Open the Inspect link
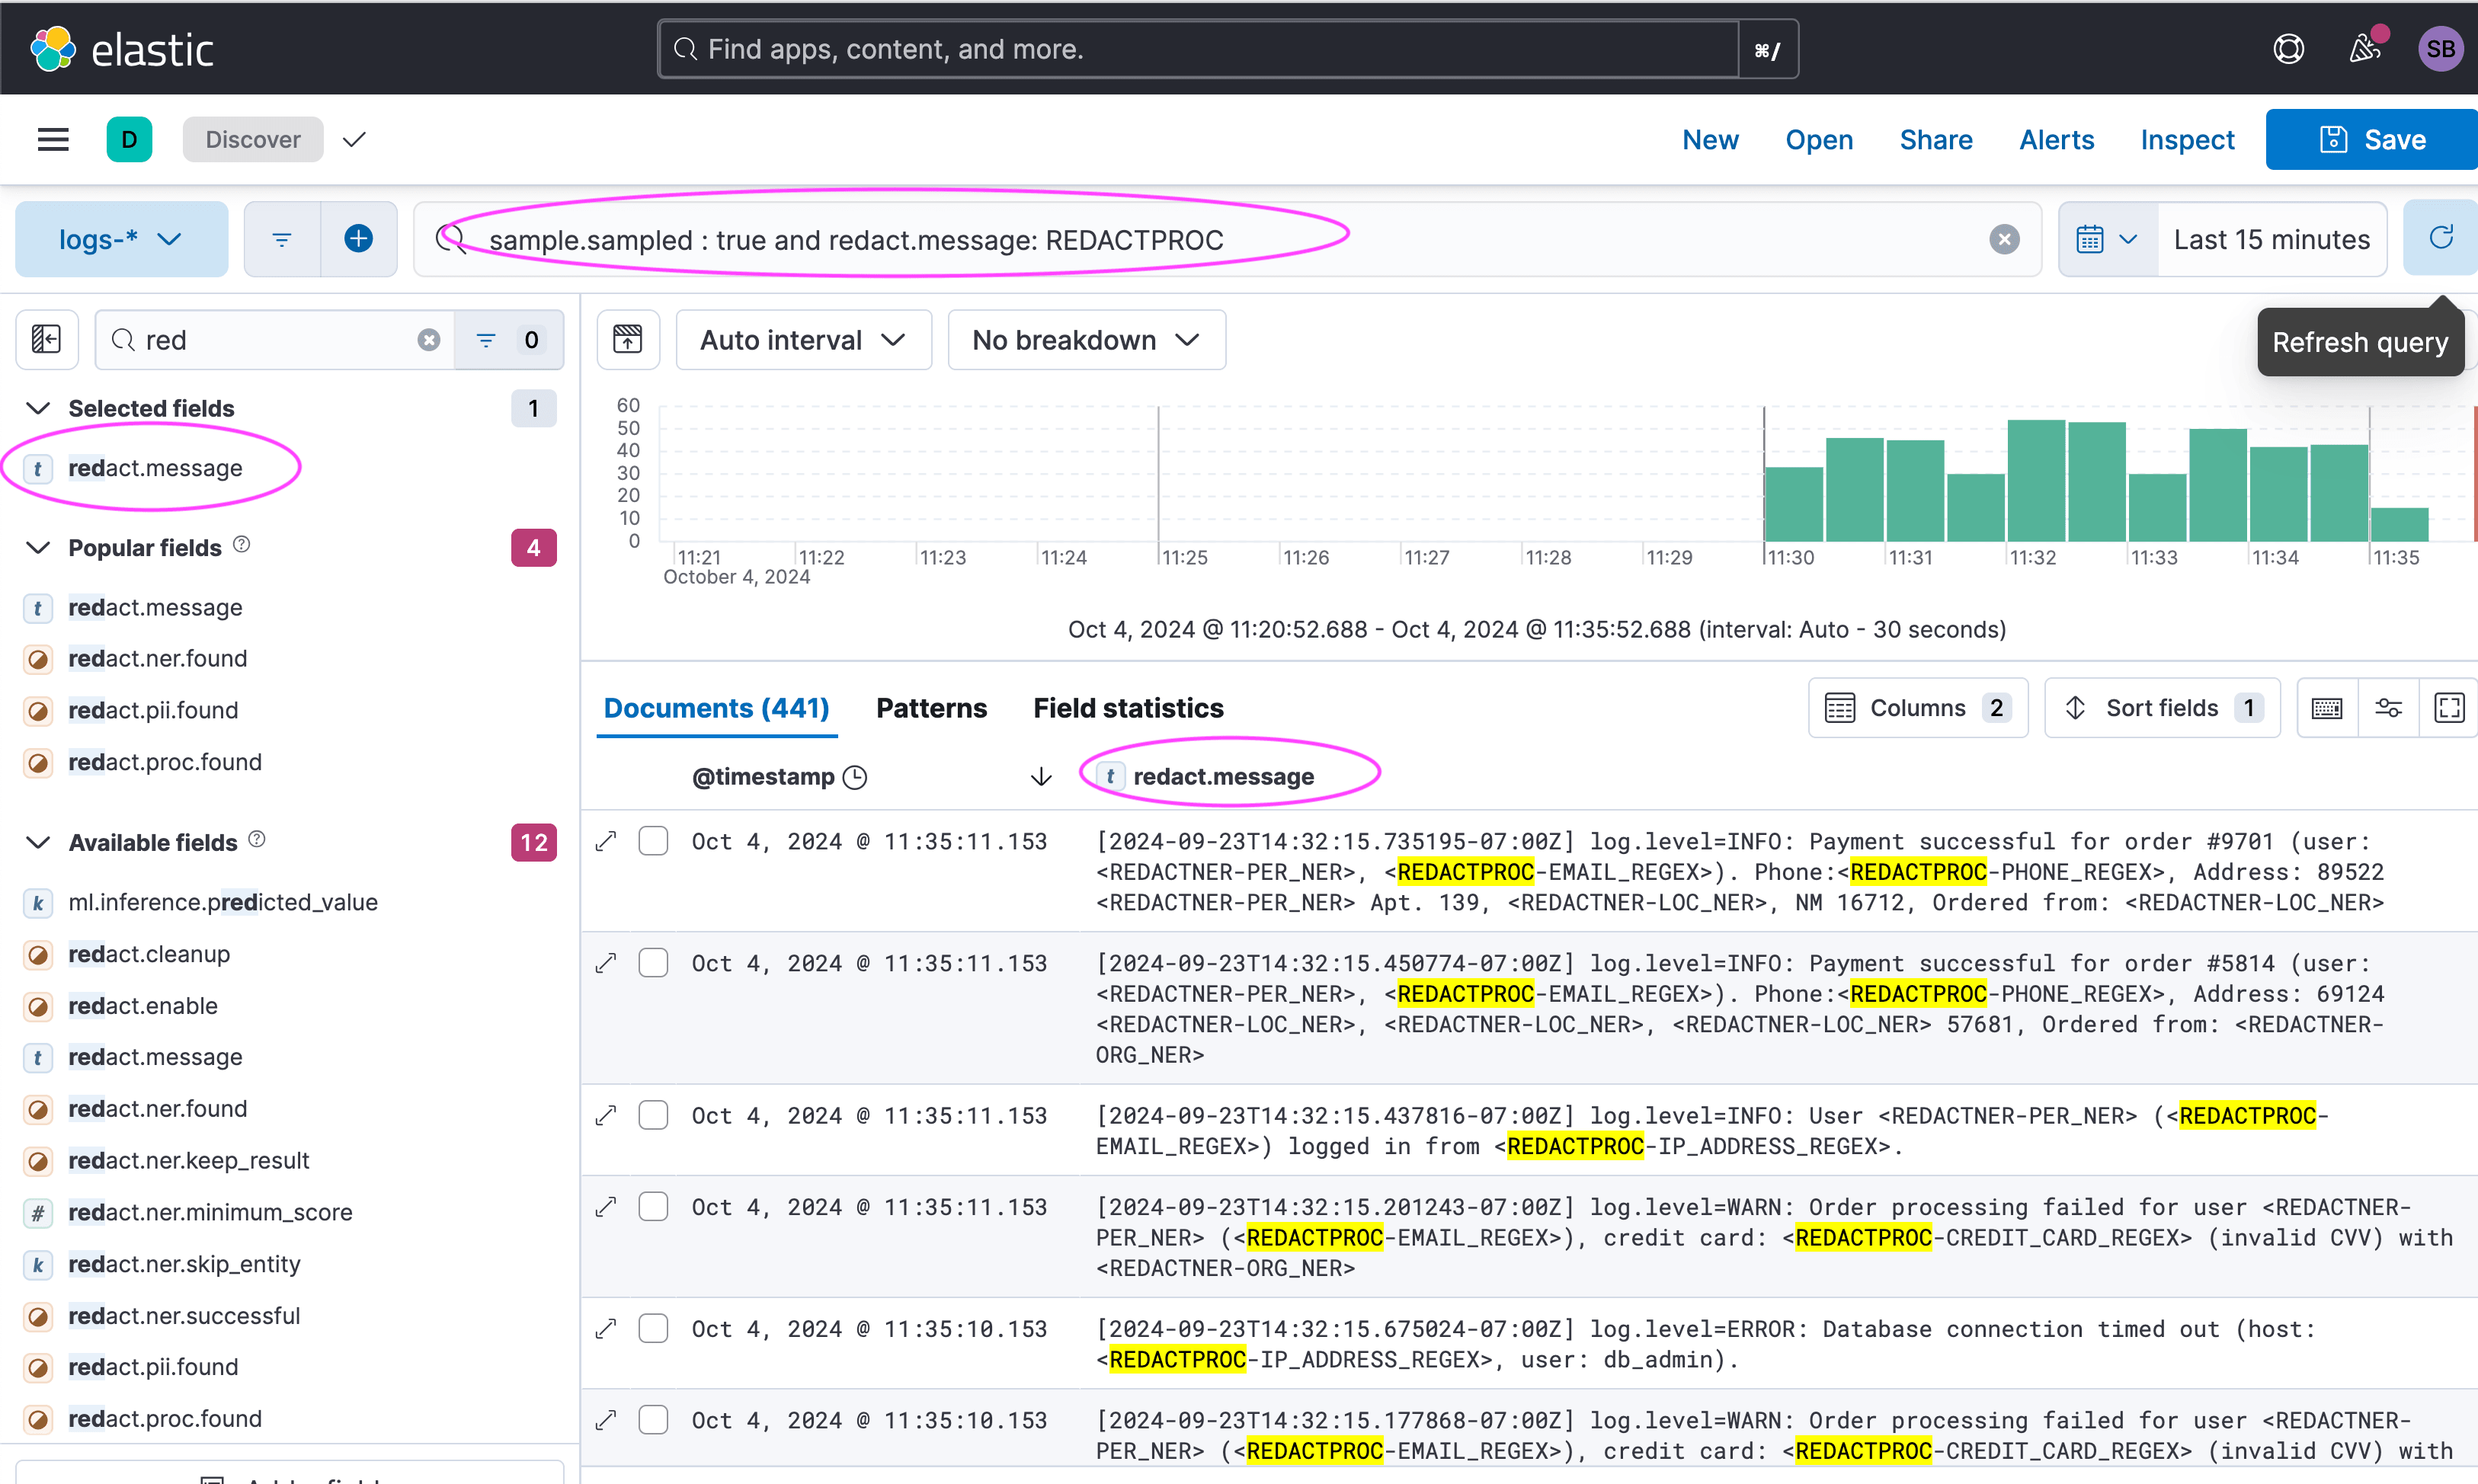The width and height of the screenshot is (2478, 1484). (x=2187, y=139)
